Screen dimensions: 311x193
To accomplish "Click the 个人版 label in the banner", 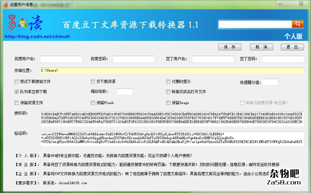I will click(x=294, y=36).
